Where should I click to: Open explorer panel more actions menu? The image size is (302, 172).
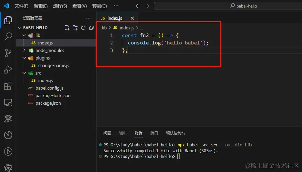point(88,18)
